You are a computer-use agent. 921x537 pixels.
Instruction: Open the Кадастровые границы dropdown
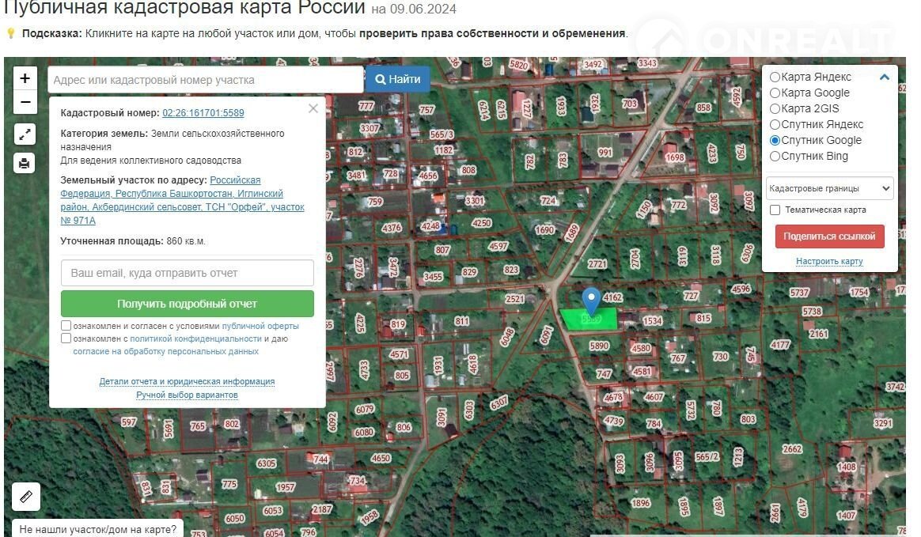(x=829, y=188)
